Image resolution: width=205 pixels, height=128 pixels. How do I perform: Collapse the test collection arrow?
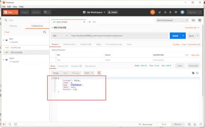(4, 40)
